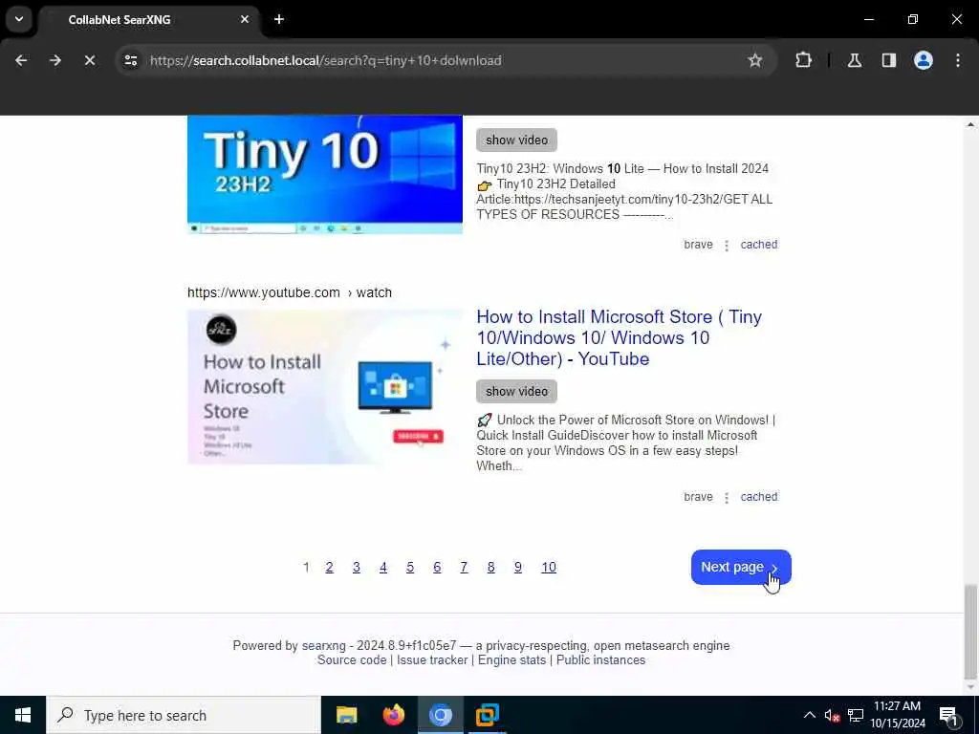979x734 pixels.
Task: Open the Microsoft Store video thumbnail
Action: (x=325, y=387)
